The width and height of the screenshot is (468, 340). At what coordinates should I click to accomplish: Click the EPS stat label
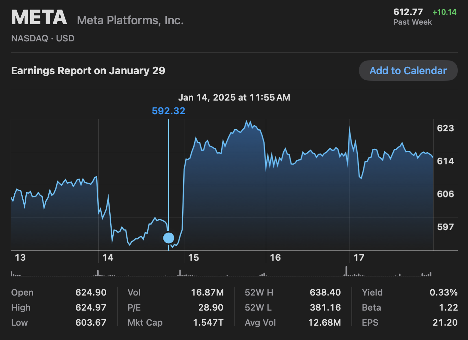tap(370, 323)
